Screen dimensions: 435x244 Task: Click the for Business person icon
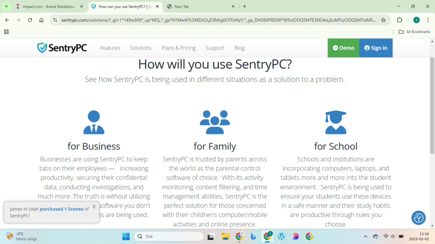point(94,122)
